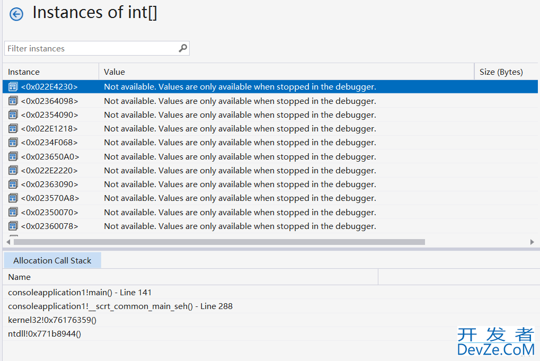Viewport: 540px width, 361px height.
Task: Click instance icon for 0x02363090
Action: pyautogui.click(x=13, y=184)
